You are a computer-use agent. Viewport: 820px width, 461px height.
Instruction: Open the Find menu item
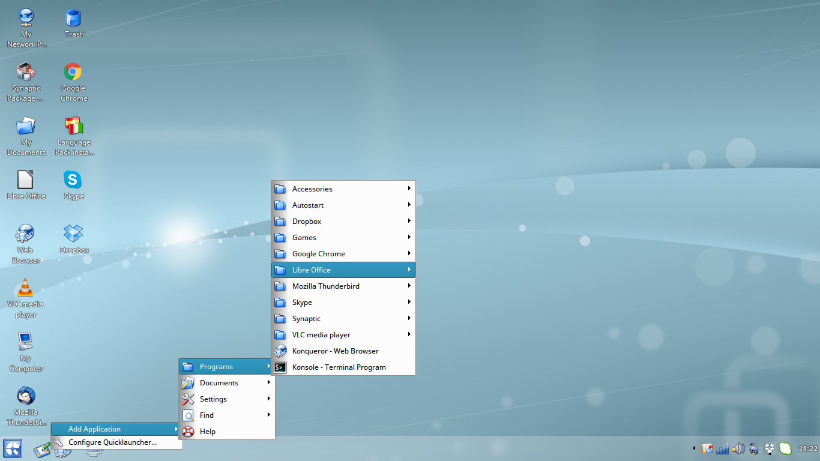pyautogui.click(x=227, y=415)
